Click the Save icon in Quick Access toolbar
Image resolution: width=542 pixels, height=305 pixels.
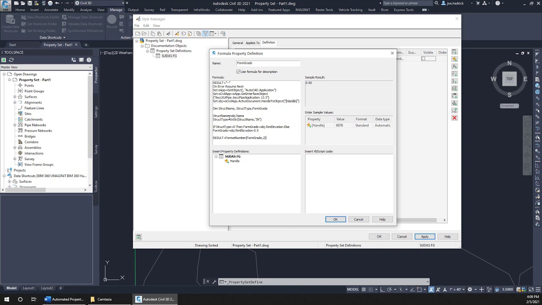[x=29, y=3]
